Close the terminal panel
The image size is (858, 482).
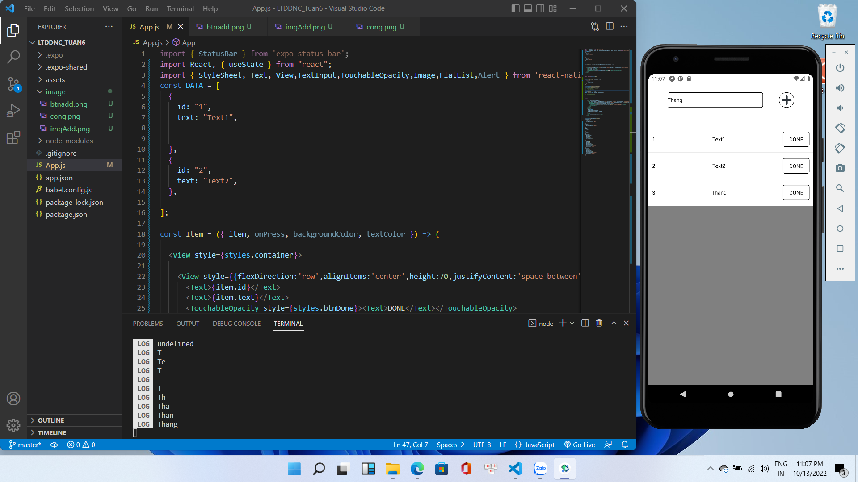click(x=626, y=323)
